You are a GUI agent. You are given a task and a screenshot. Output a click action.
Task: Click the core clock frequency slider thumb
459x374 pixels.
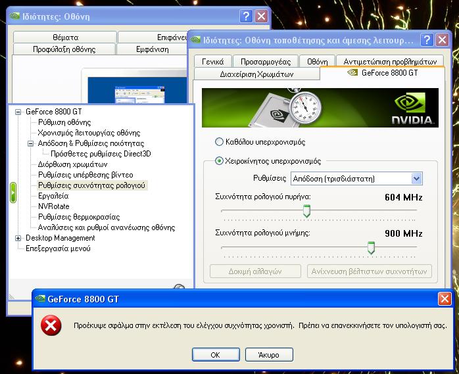306,211
